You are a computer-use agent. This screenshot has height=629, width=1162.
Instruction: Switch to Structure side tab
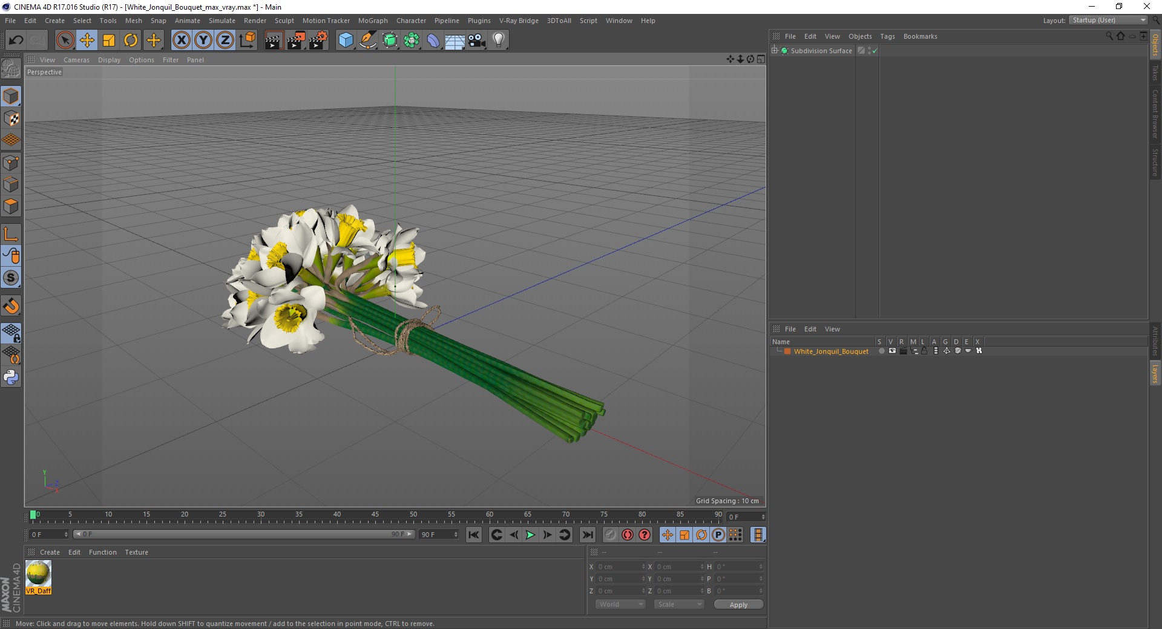pyautogui.click(x=1155, y=162)
